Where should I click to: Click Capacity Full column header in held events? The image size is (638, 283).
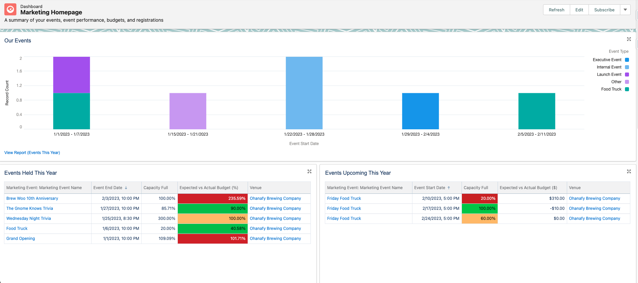click(x=156, y=188)
